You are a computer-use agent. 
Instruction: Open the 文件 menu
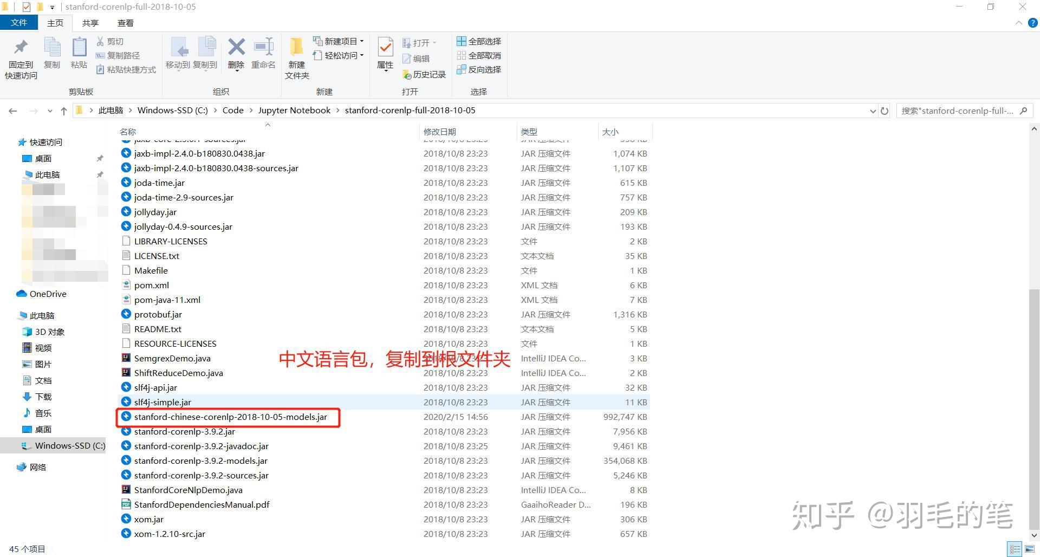pos(19,22)
